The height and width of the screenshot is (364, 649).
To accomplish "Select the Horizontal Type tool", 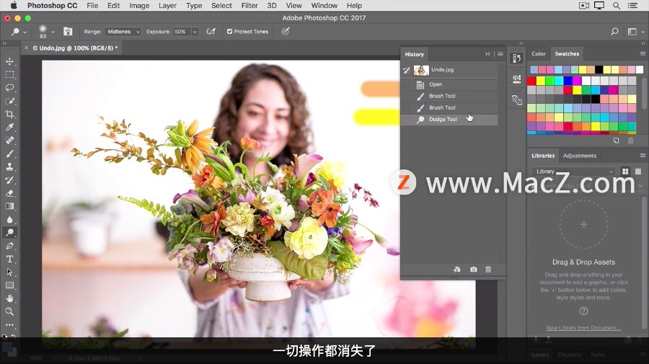I will click(x=9, y=259).
